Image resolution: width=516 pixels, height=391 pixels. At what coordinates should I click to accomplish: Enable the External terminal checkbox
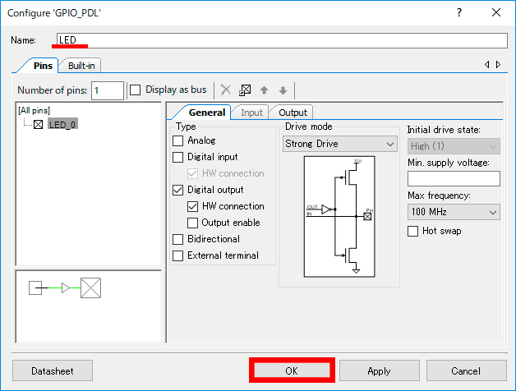tap(178, 255)
